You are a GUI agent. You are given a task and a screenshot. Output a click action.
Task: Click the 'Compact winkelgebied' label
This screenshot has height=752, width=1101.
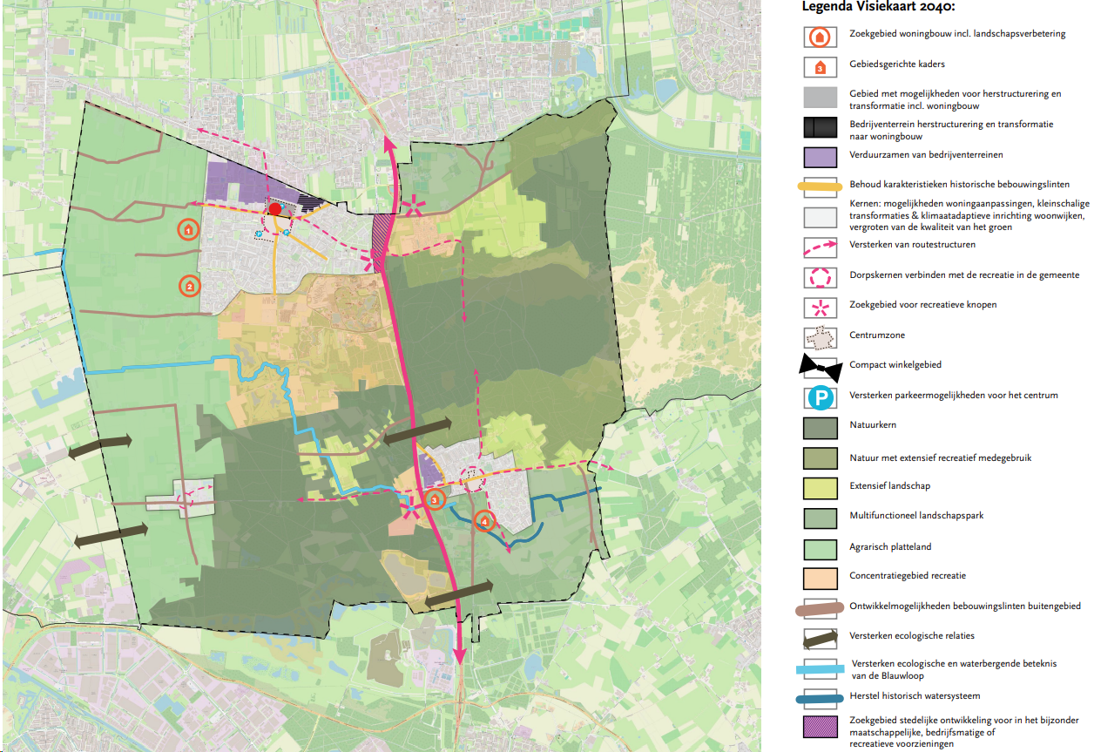(895, 365)
